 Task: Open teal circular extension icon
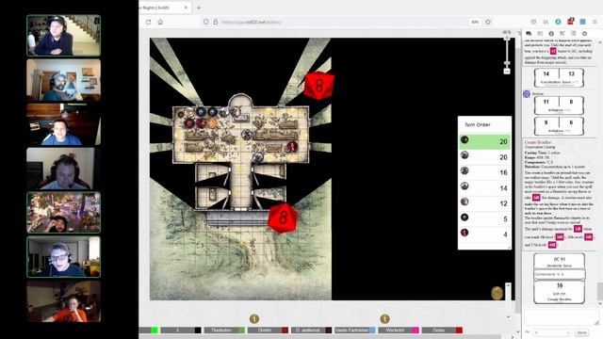coord(558,22)
